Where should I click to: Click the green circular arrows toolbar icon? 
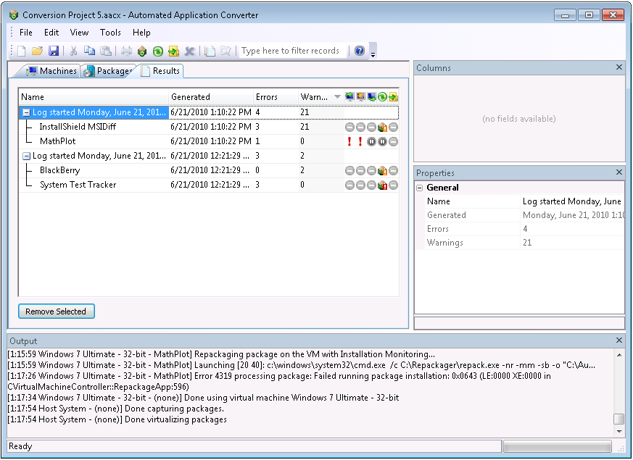(157, 51)
